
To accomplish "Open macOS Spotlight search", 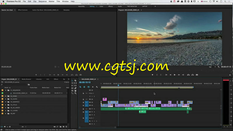I will 225,1.
